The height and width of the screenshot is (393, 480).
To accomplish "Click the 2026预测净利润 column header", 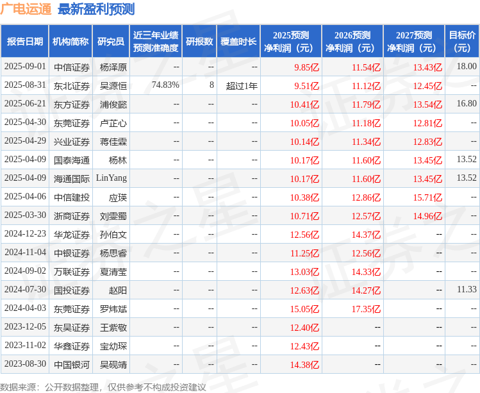I will pyautogui.click(x=352, y=42).
